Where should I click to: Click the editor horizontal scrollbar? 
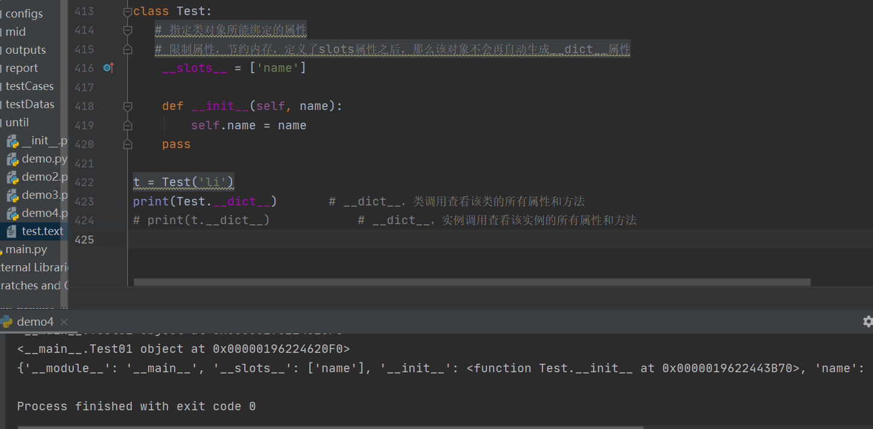tap(472, 282)
